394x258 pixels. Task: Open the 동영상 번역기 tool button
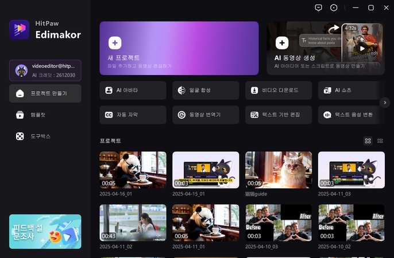pyautogui.click(x=206, y=115)
